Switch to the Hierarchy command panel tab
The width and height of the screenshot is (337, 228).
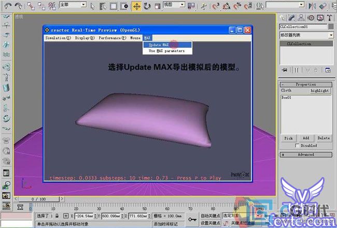coord(301,18)
